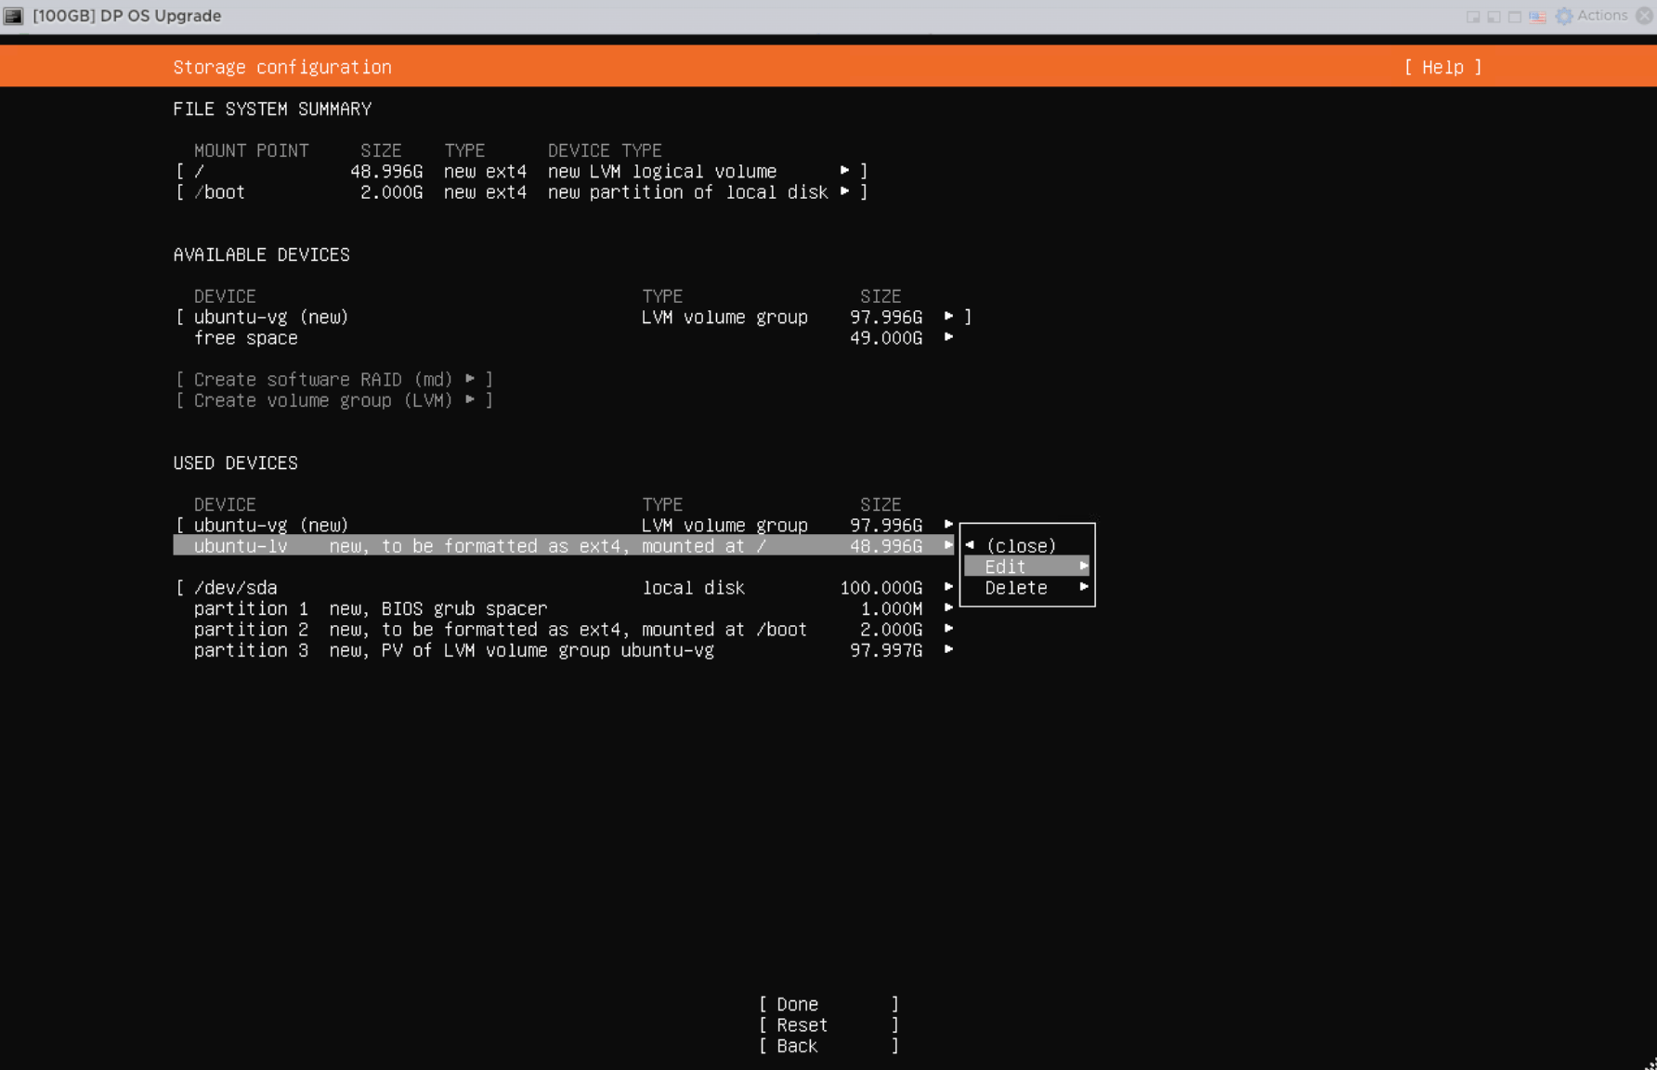Select Create software RAID (md)
Viewport: 1657px width, 1070px height.
[333, 379]
